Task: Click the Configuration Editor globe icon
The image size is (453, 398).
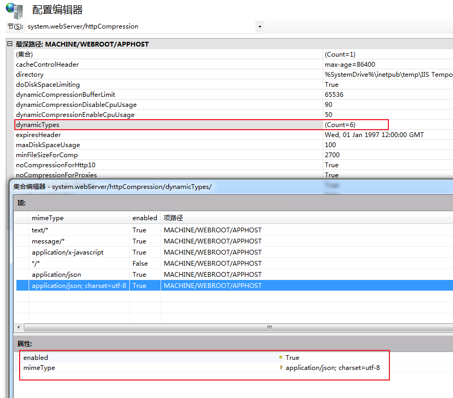Action: (14, 10)
